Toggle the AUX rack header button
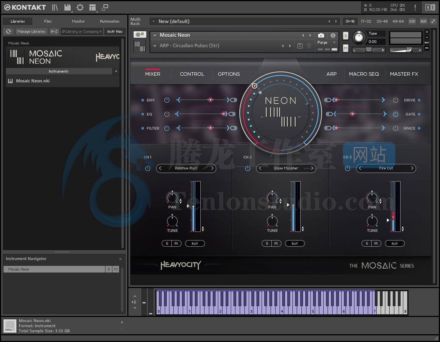This screenshot has height=342, width=440. click(424, 21)
